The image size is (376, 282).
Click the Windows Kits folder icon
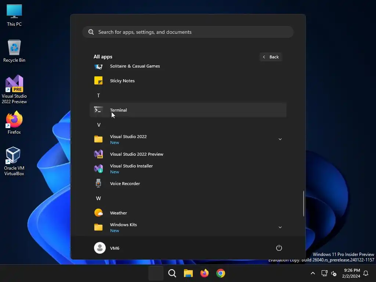(98, 227)
